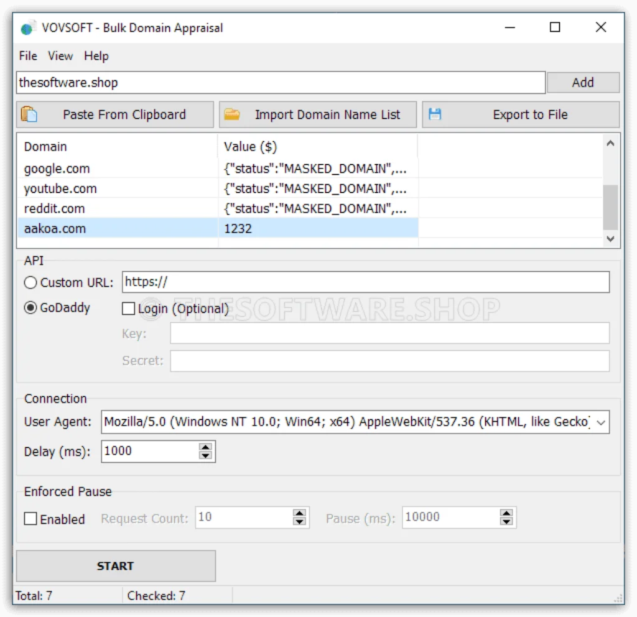Screen dimensions: 637x617
Task: Decrease Delay (ms) with down arrow
Action: (x=205, y=456)
